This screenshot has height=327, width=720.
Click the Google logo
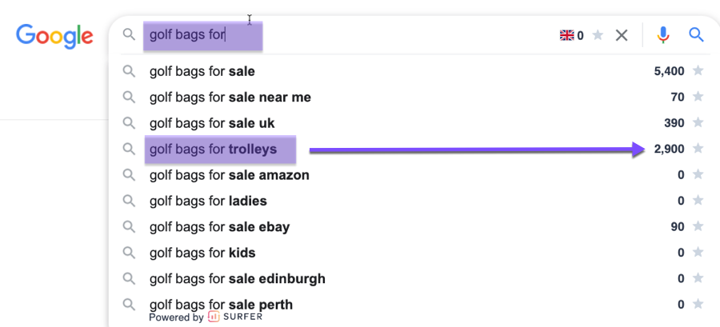[x=54, y=36]
